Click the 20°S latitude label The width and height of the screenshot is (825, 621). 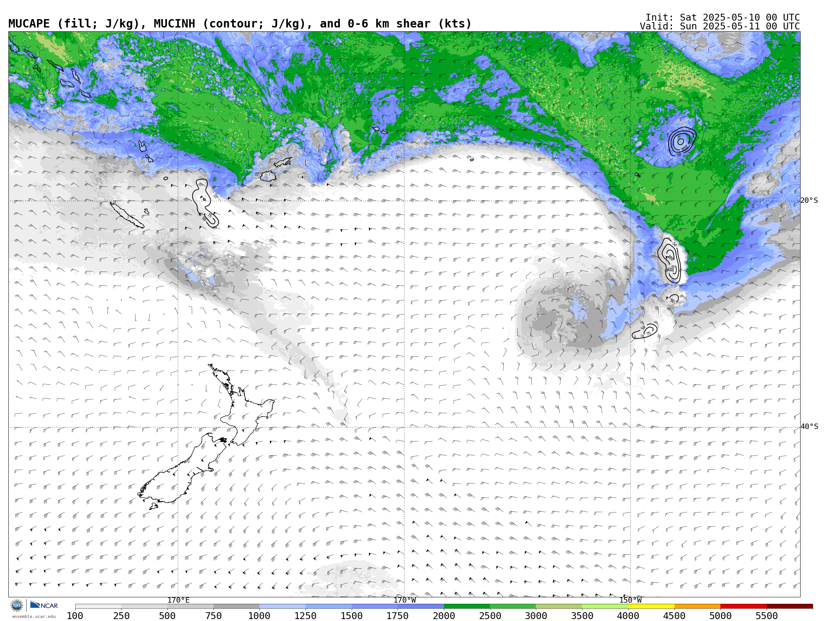click(x=809, y=201)
